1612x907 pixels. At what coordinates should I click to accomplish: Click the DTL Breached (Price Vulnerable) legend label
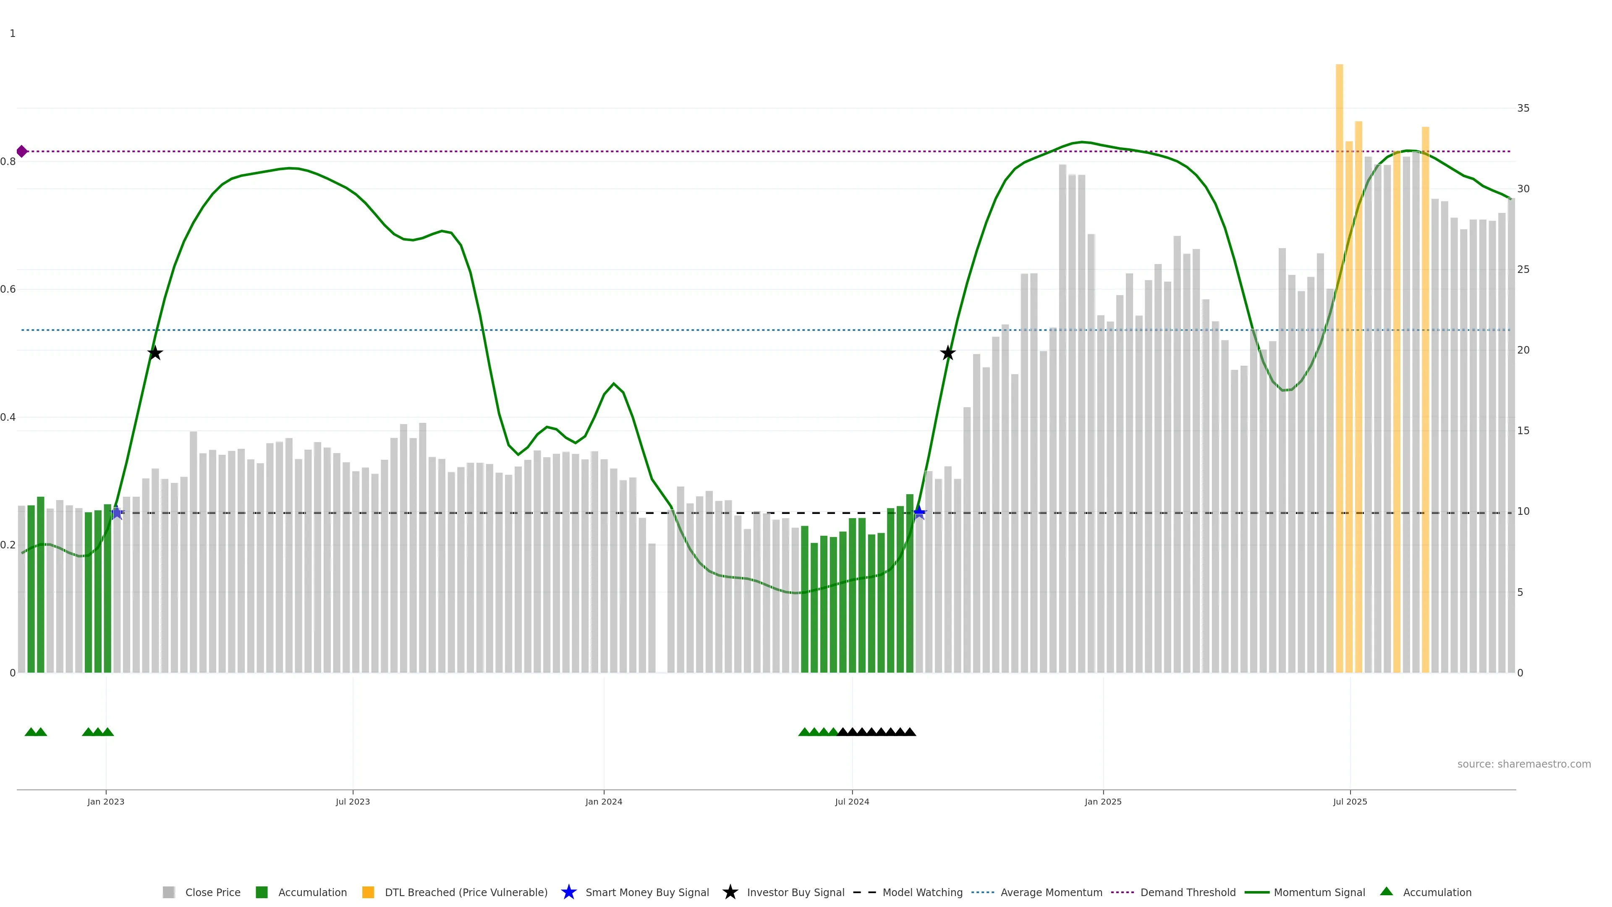click(x=466, y=893)
